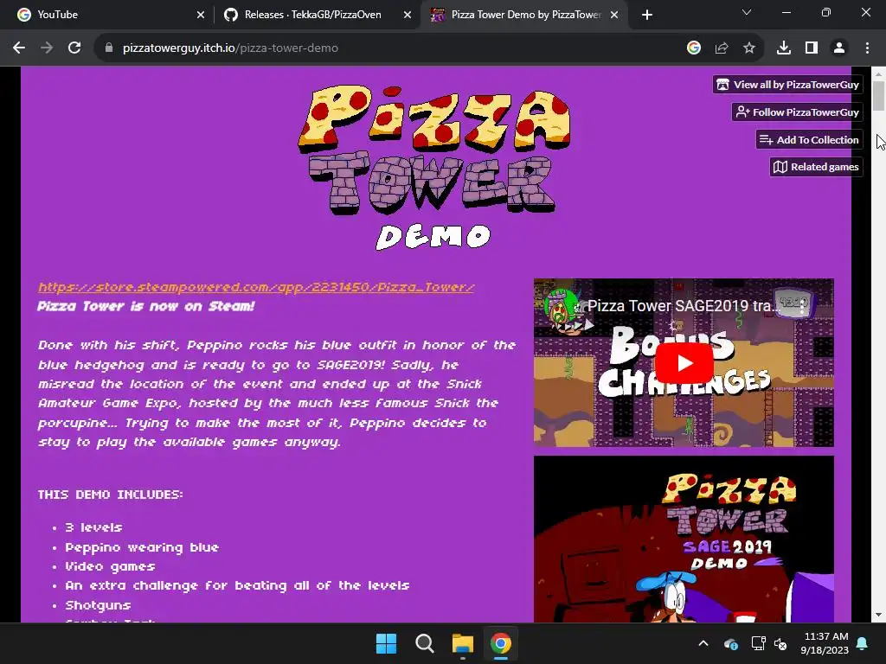The height and width of the screenshot is (664, 886).
Task: Open Chrome downloads icon
Action: 784,48
